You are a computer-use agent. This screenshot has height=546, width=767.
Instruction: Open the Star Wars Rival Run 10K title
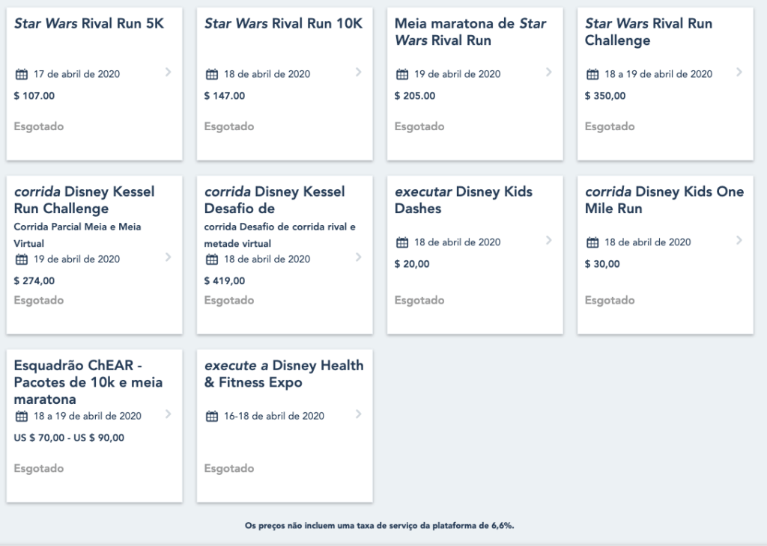(x=284, y=23)
